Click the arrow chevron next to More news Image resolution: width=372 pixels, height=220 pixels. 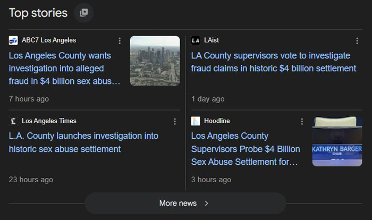click(207, 203)
